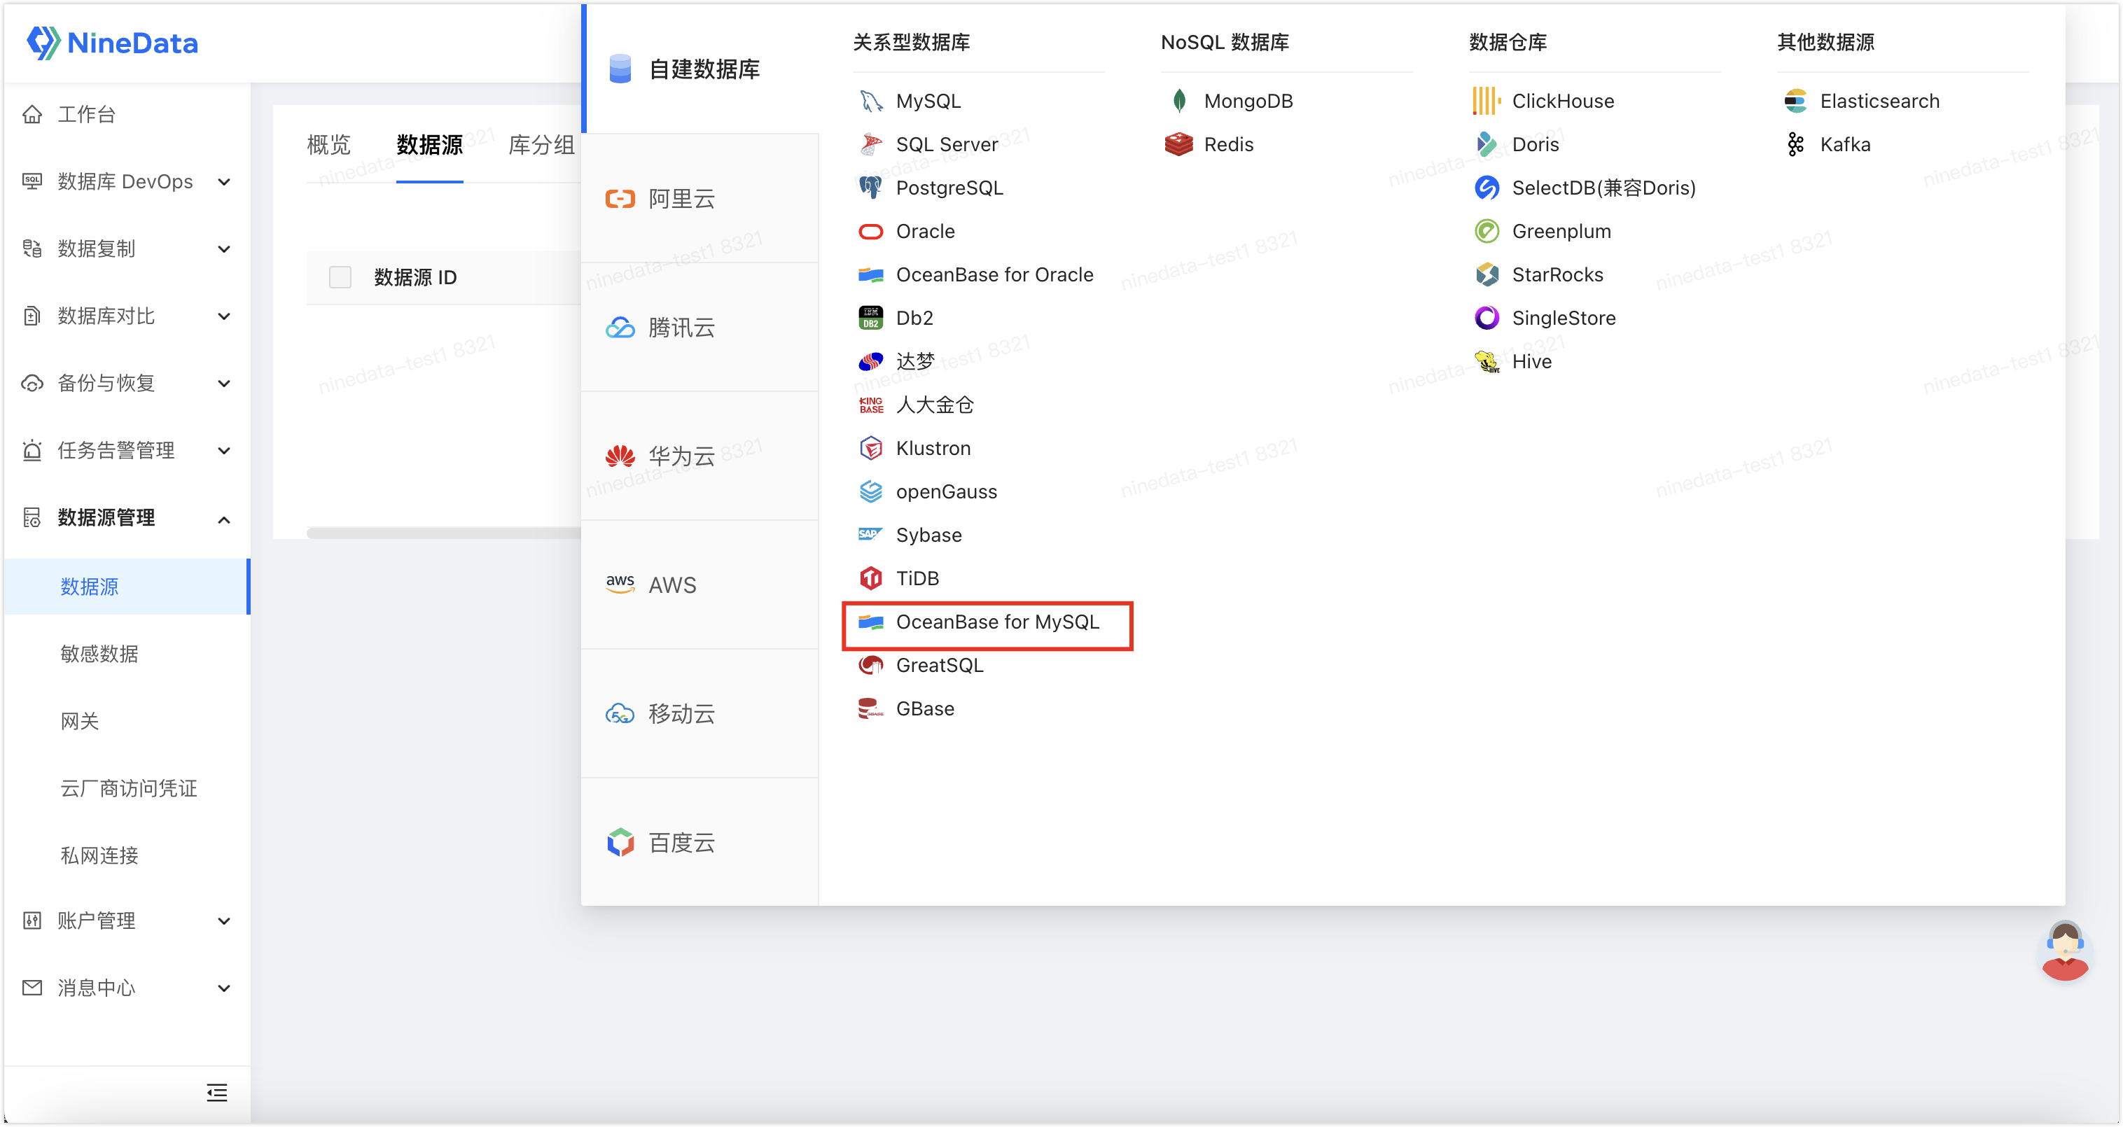
Task: Select the 移动云 category
Action: click(x=700, y=713)
